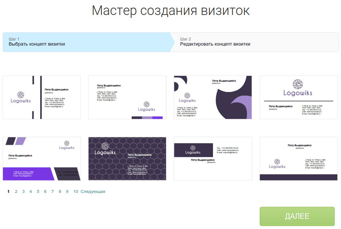Choose the card with purple diagonal banner
The width and height of the screenshot is (341, 229).
click(x=42, y=159)
